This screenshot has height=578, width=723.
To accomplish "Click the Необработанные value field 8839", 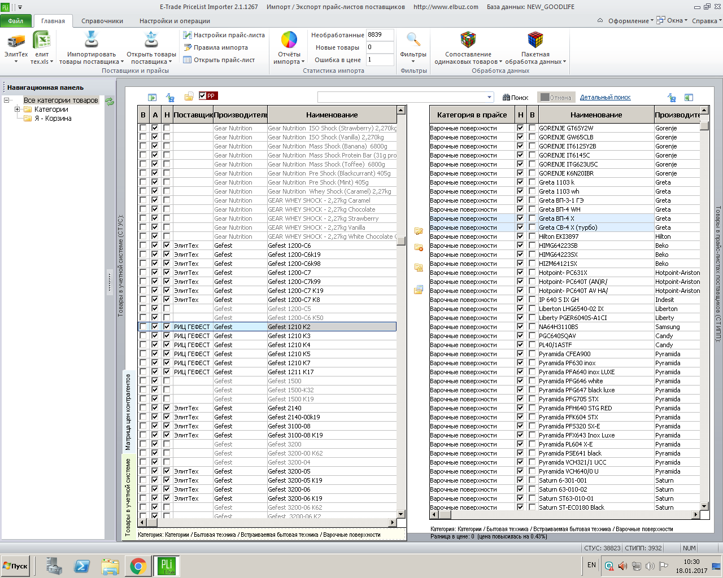I will point(380,35).
